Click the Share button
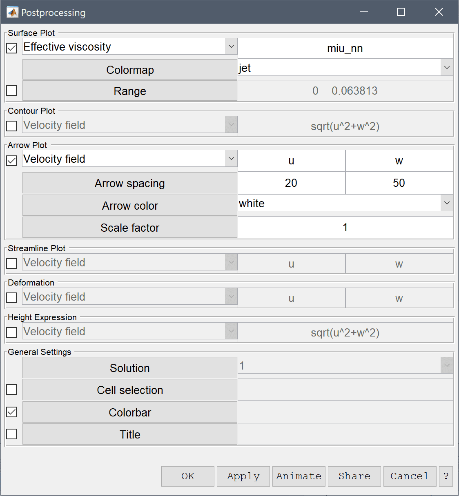This screenshot has height=496, width=459. pos(354,476)
